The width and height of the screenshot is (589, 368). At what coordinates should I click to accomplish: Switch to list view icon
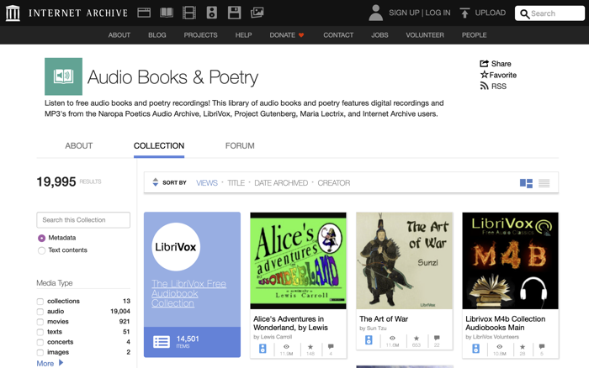(x=544, y=183)
